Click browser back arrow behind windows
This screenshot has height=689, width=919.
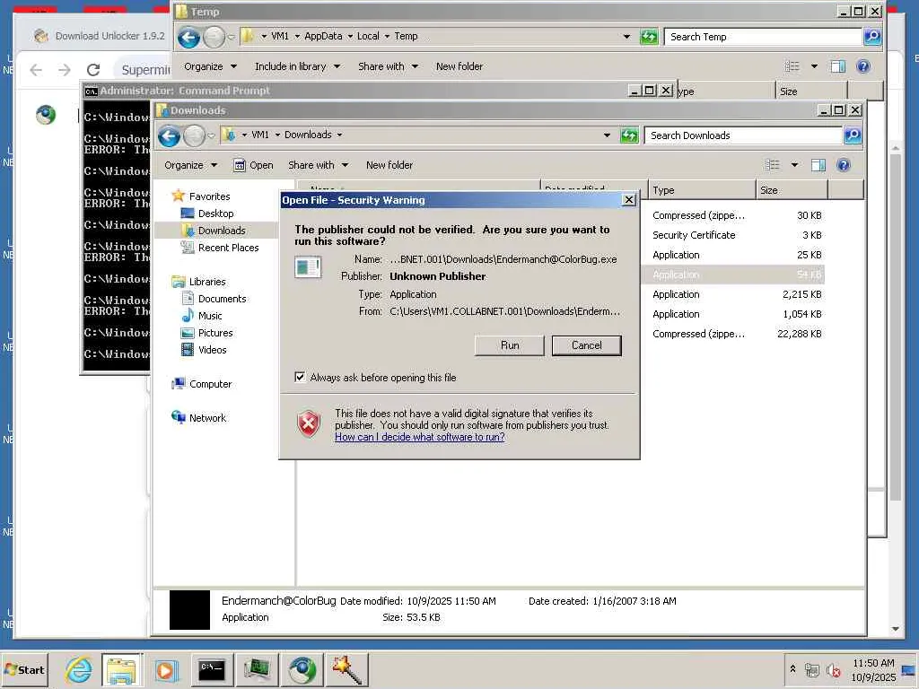pos(36,70)
